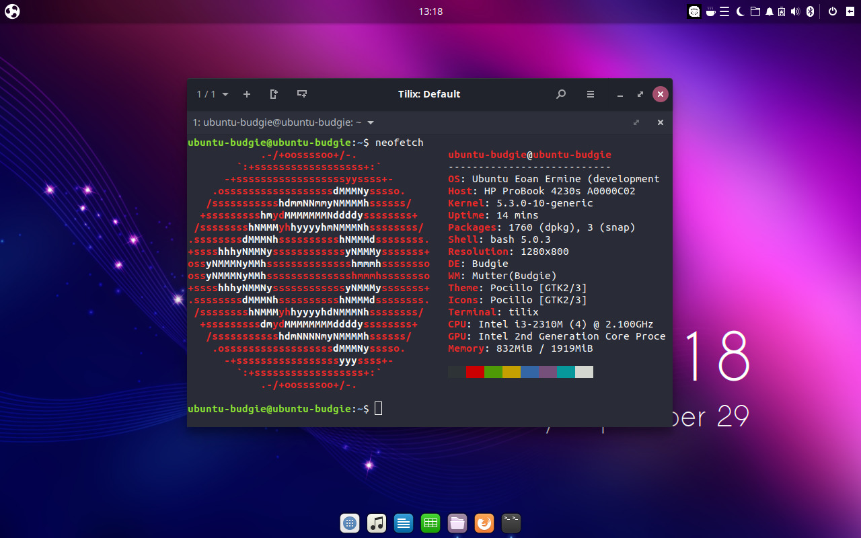Click 'Icons: Pocillo [GTK2/3]' text

click(x=517, y=300)
